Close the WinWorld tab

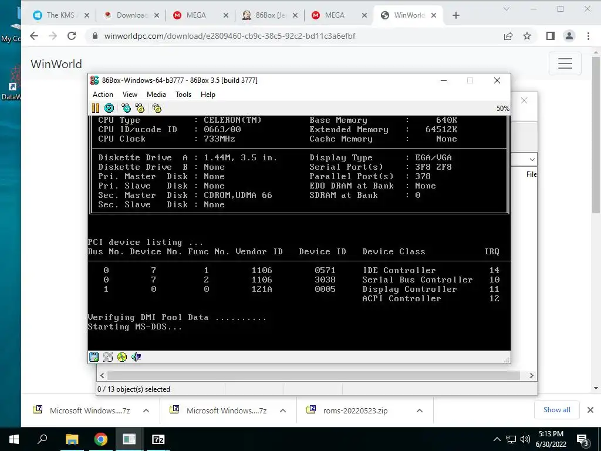pos(434,15)
